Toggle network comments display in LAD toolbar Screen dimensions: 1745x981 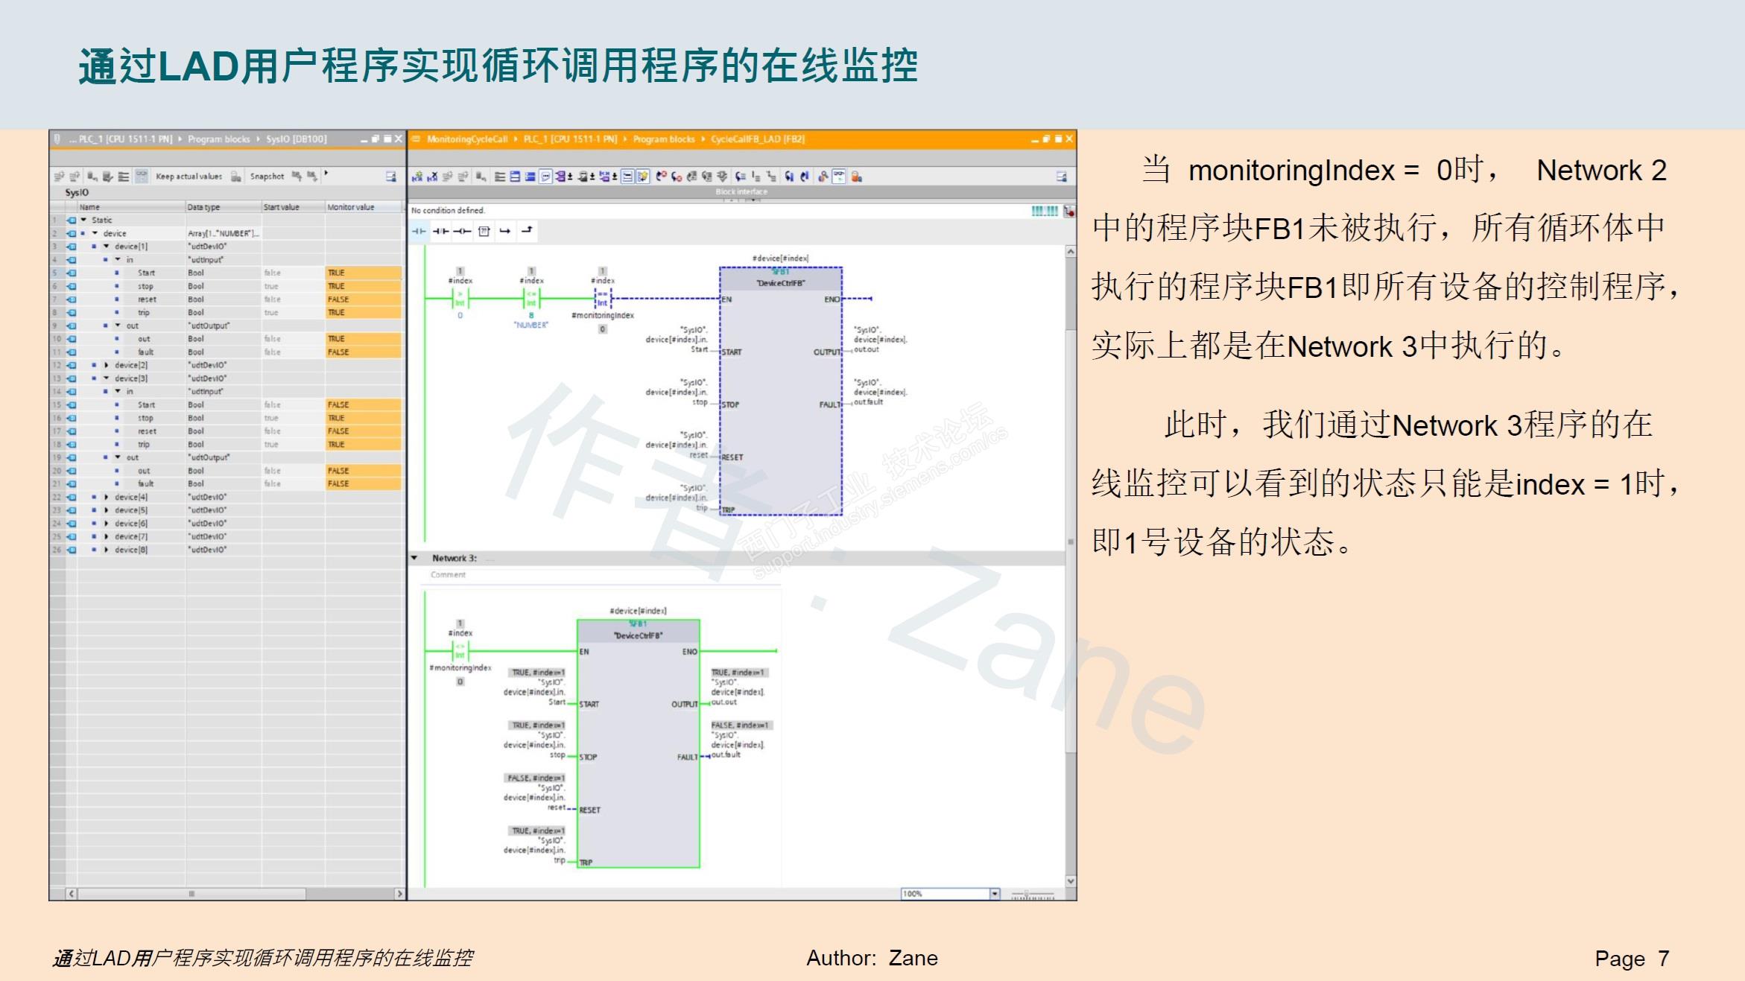tap(546, 177)
